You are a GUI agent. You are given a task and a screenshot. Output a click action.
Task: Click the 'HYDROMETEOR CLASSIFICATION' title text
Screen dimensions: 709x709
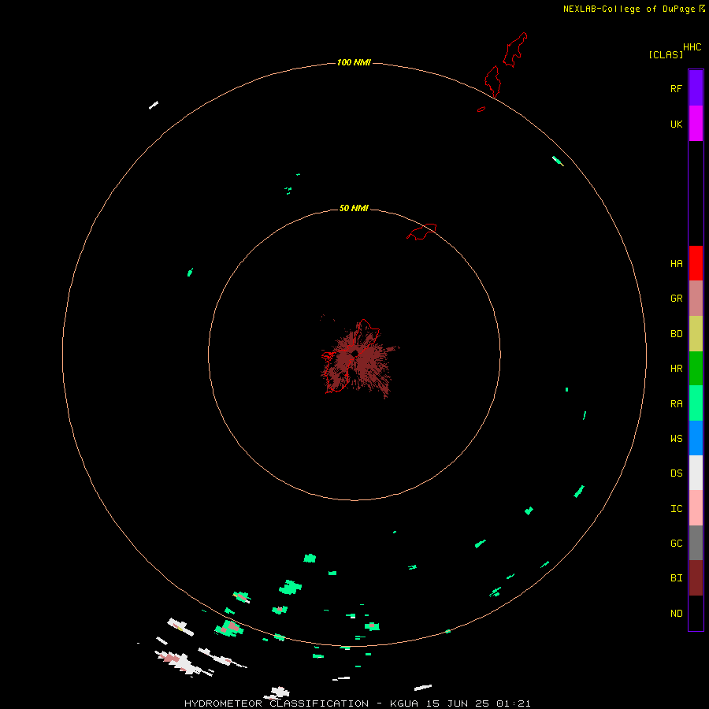[x=277, y=703]
